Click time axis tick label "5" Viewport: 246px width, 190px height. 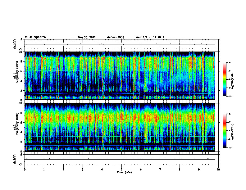click(x=121, y=170)
